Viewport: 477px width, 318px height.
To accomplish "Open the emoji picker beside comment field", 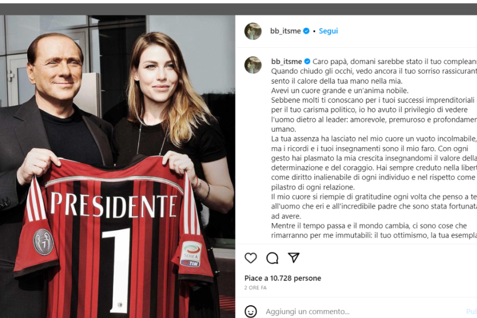I will point(251,312).
